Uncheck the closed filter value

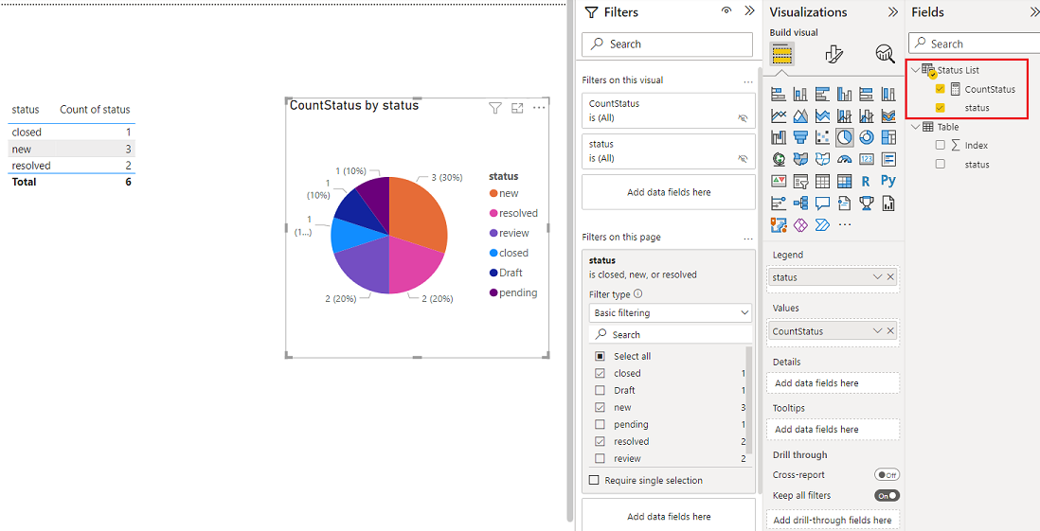click(x=600, y=373)
